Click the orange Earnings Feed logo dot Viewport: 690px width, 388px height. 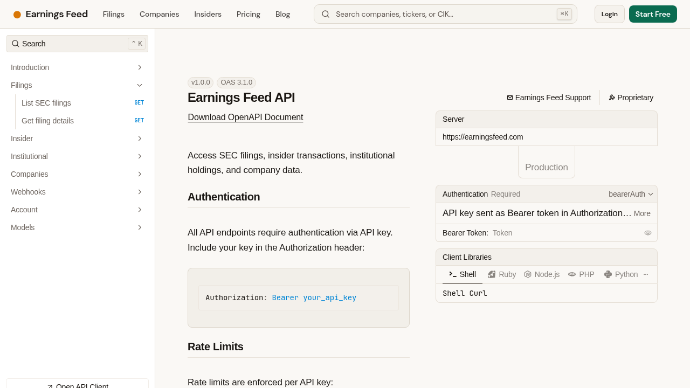(x=17, y=15)
